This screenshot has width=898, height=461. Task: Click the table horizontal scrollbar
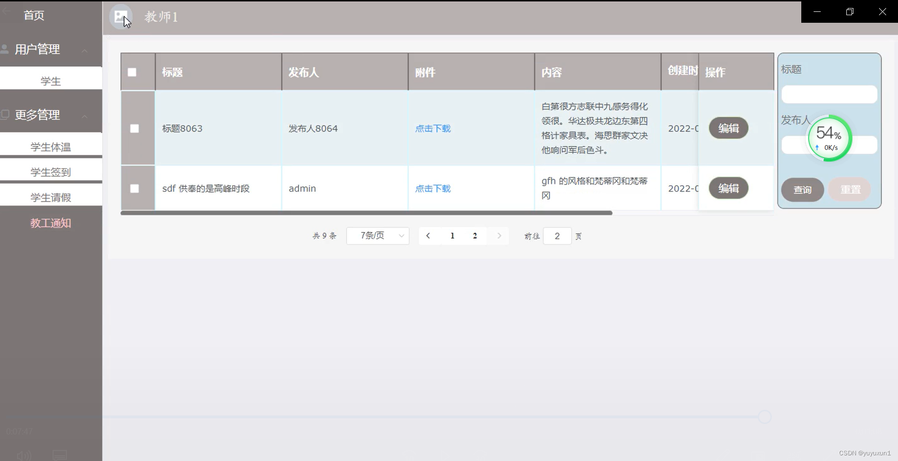click(x=367, y=213)
